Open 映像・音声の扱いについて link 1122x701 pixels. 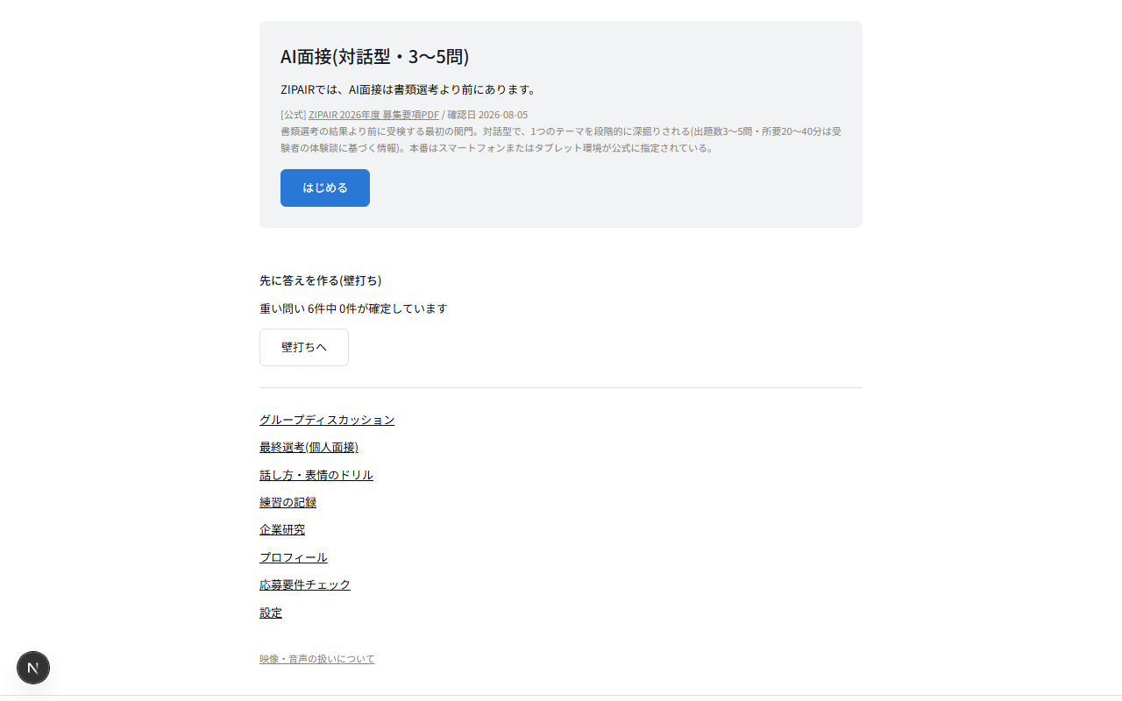[316, 659]
